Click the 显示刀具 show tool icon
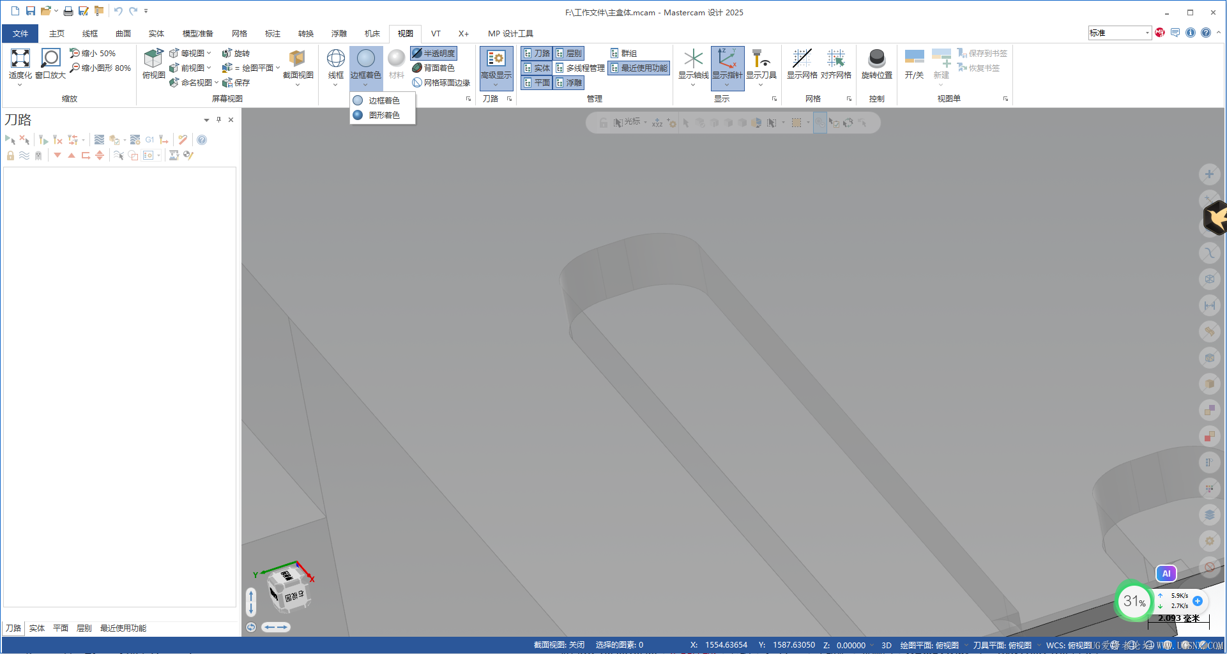This screenshot has height=654, width=1227. pos(761,59)
